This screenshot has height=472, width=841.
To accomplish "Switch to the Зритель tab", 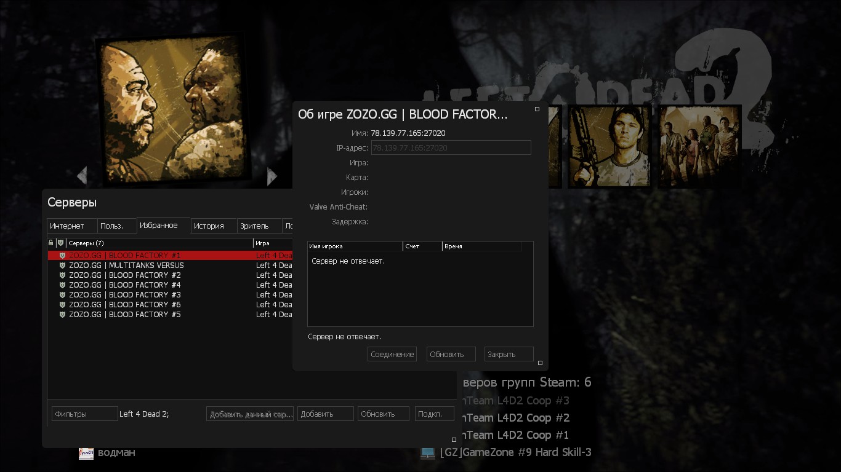I will 259,226.
